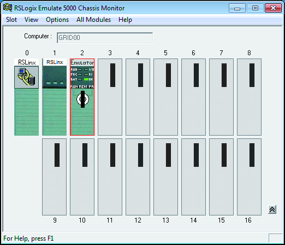This screenshot has height=245, width=285.
Task: Select empty slot 10
Action: pos(82,177)
